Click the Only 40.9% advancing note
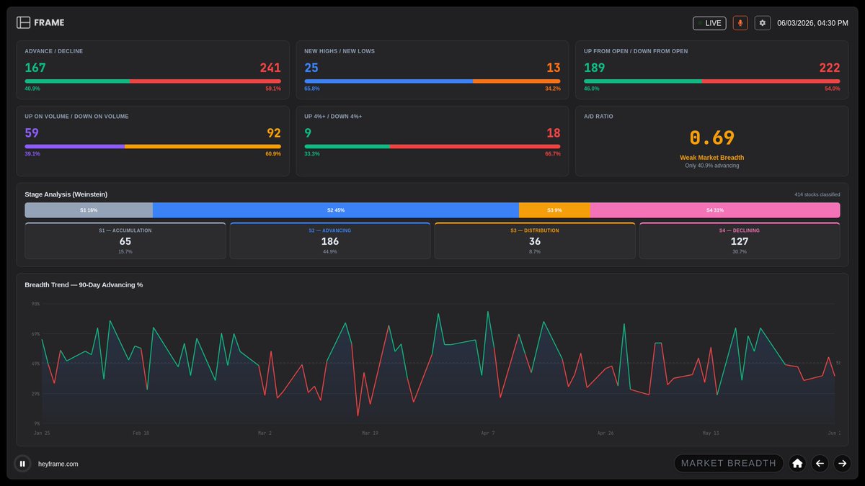Viewport: 865px width, 486px height. 712,166
